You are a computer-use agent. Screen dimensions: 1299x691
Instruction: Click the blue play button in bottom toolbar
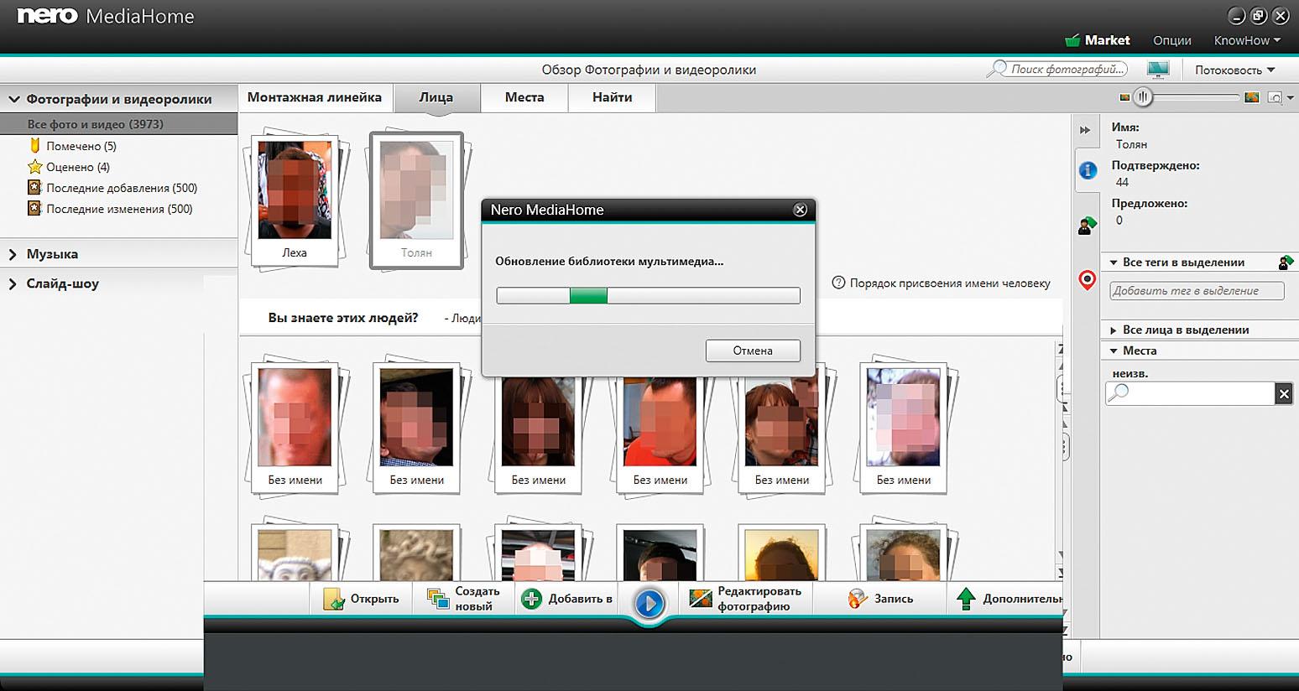pos(649,603)
